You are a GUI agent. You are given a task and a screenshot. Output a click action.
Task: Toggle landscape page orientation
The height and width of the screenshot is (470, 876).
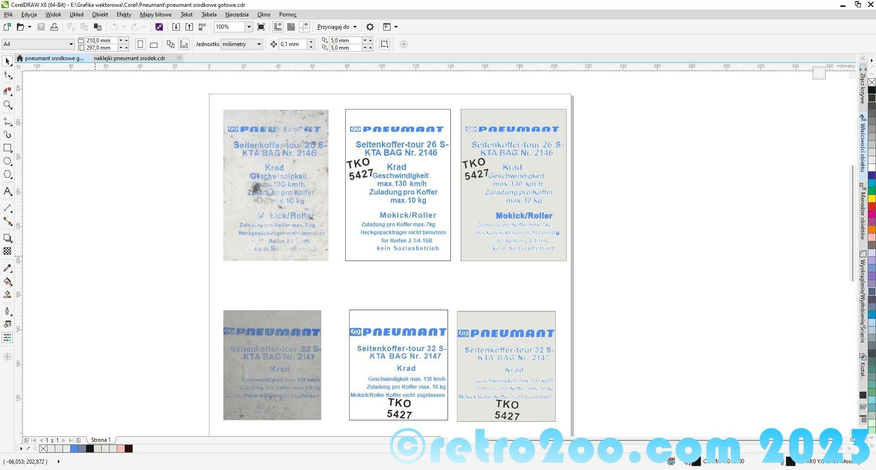pyautogui.click(x=154, y=45)
